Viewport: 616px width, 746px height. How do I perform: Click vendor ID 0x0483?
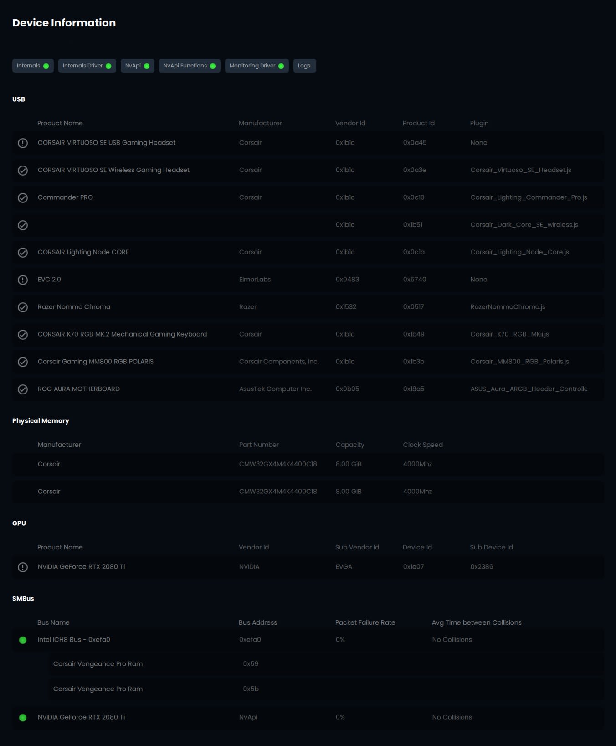tap(347, 280)
